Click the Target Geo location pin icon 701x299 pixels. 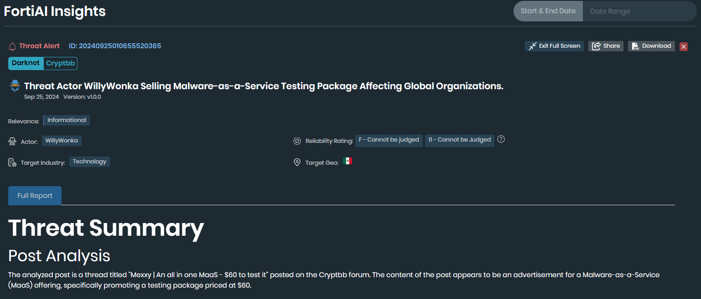tap(297, 162)
